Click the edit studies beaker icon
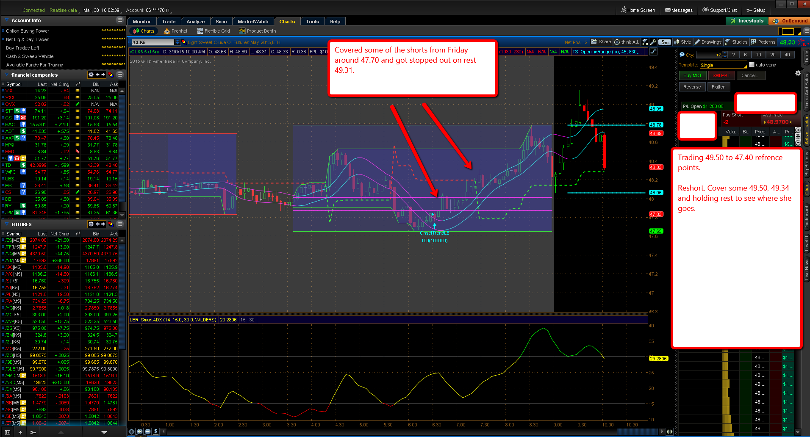810x437 pixels. point(645,42)
